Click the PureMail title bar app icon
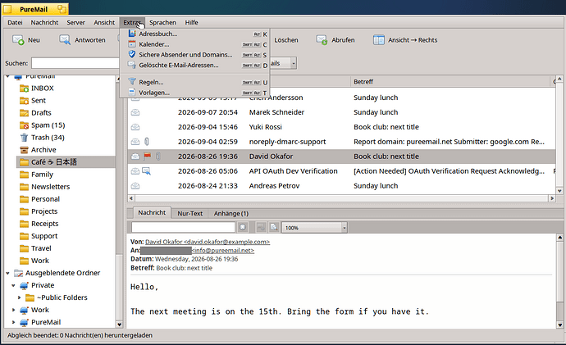Image resolution: width=566 pixels, height=345 pixels. pyautogui.click(x=7, y=9)
